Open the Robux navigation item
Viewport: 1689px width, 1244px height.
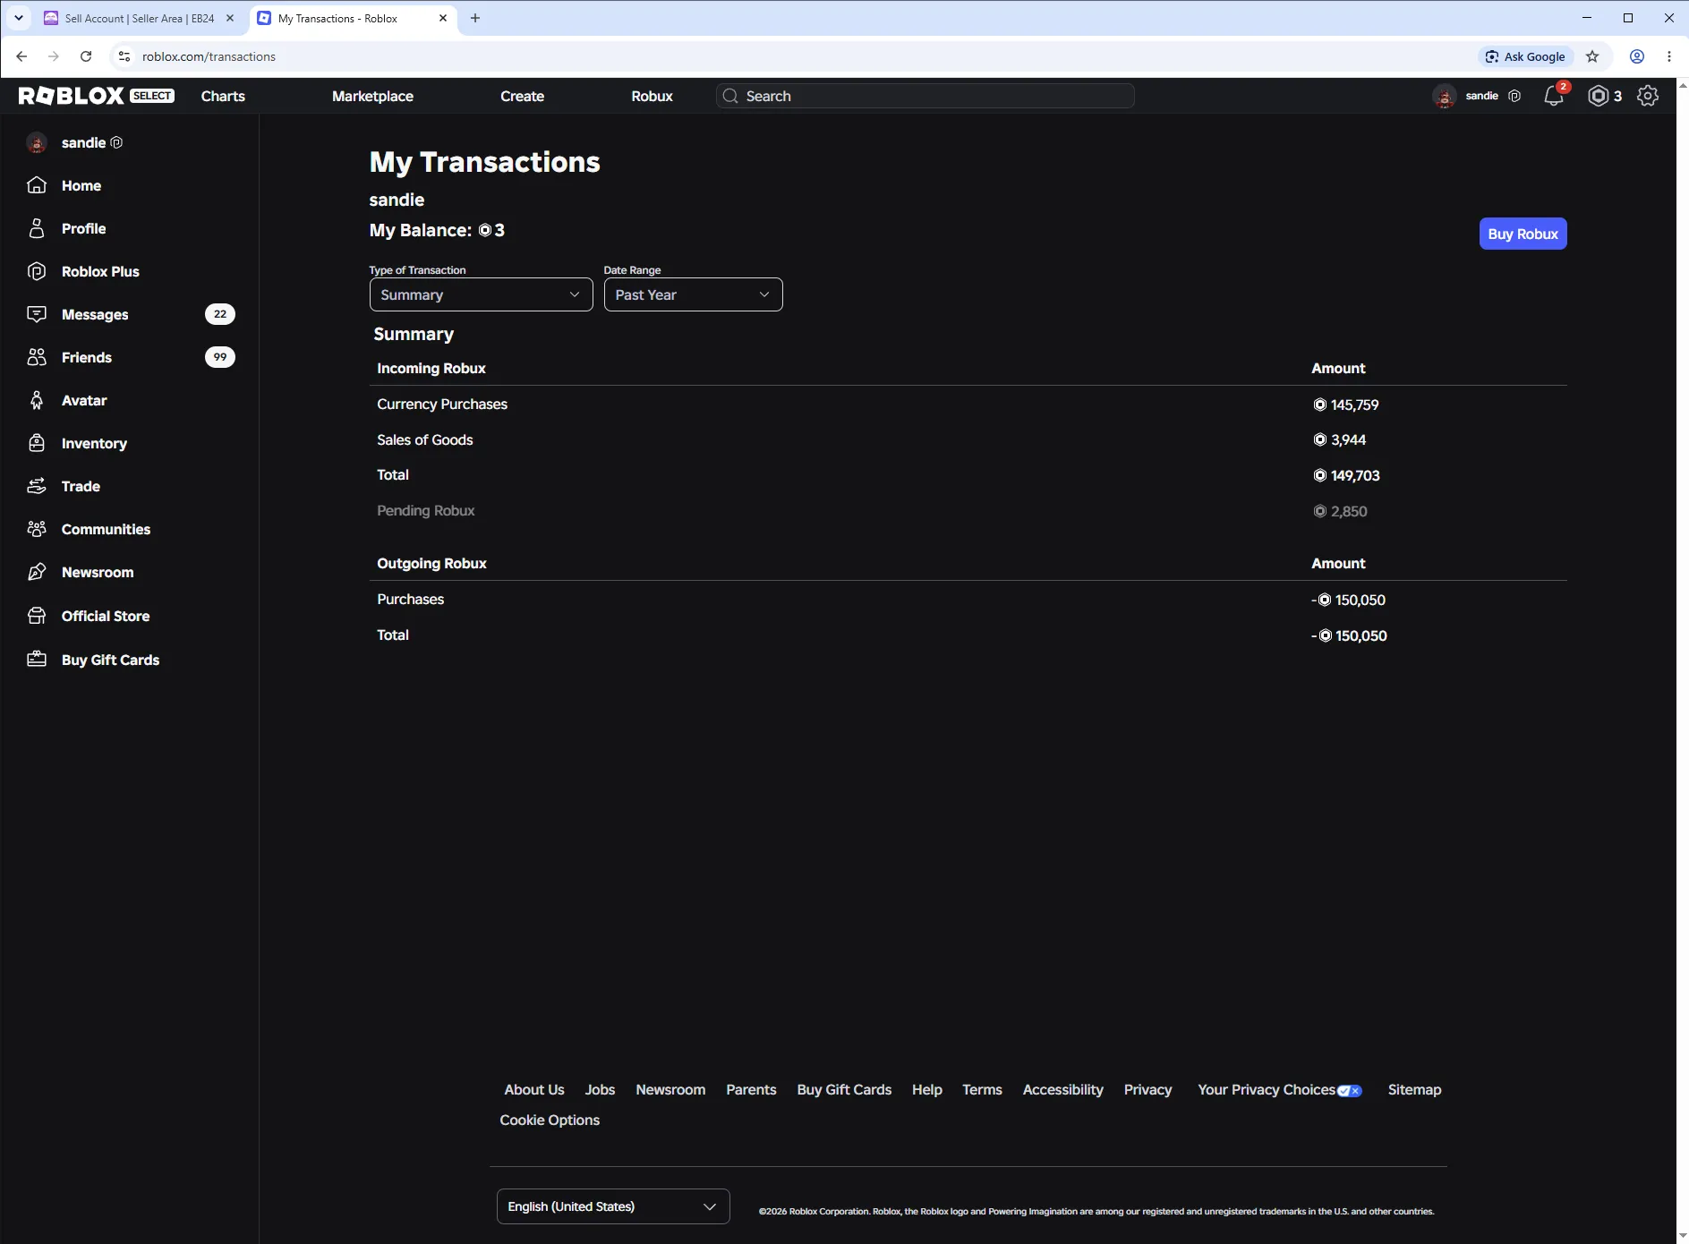pos(652,96)
